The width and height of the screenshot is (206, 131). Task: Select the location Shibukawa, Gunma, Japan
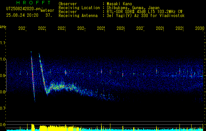(133, 8)
